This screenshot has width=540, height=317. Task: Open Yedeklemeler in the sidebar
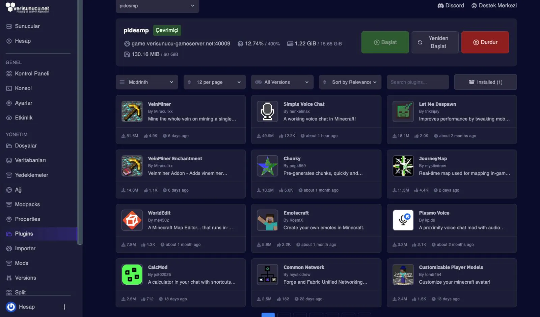[31, 175]
